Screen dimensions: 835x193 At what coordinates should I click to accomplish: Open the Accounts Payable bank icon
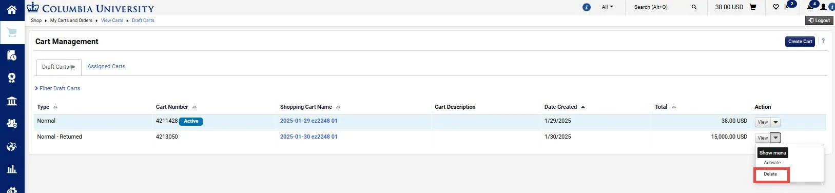(x=12, y=101)
